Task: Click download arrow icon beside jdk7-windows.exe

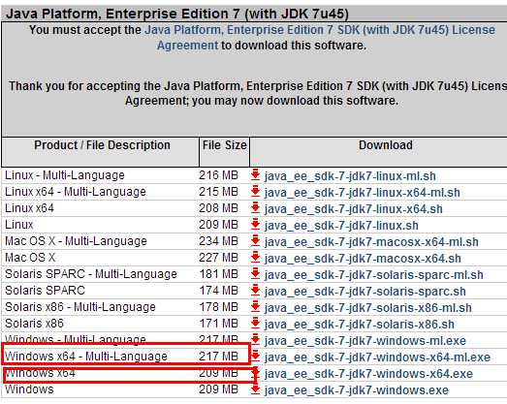Action: [x=256, y=388]
